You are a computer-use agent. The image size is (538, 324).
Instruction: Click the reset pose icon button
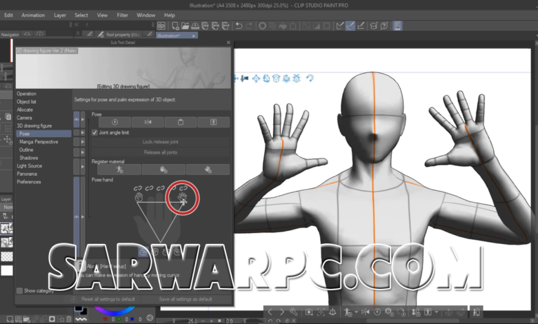click(115, 122)
